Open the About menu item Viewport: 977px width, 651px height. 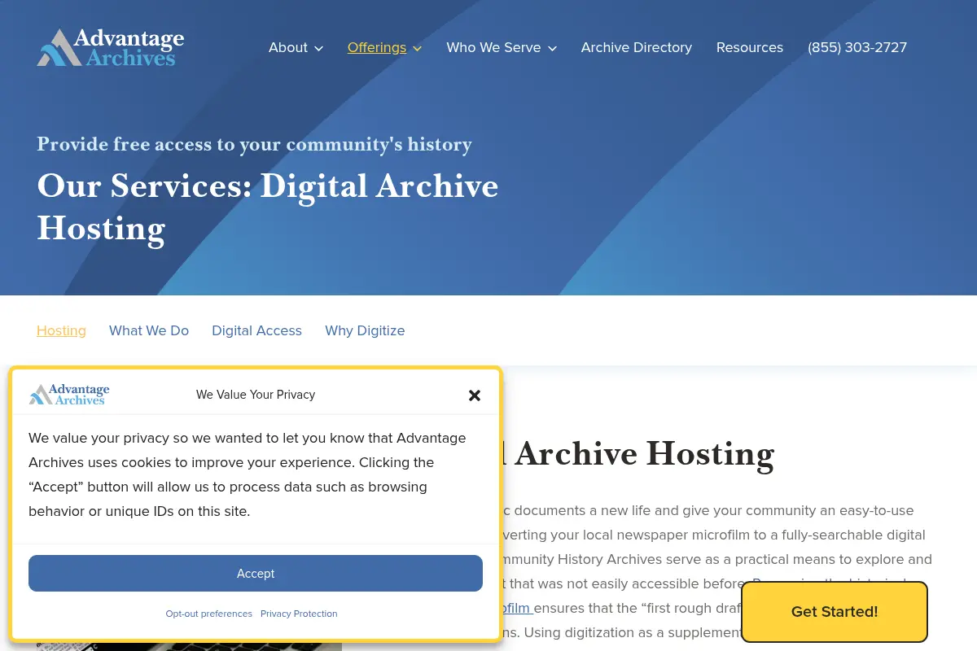(288, 47)
